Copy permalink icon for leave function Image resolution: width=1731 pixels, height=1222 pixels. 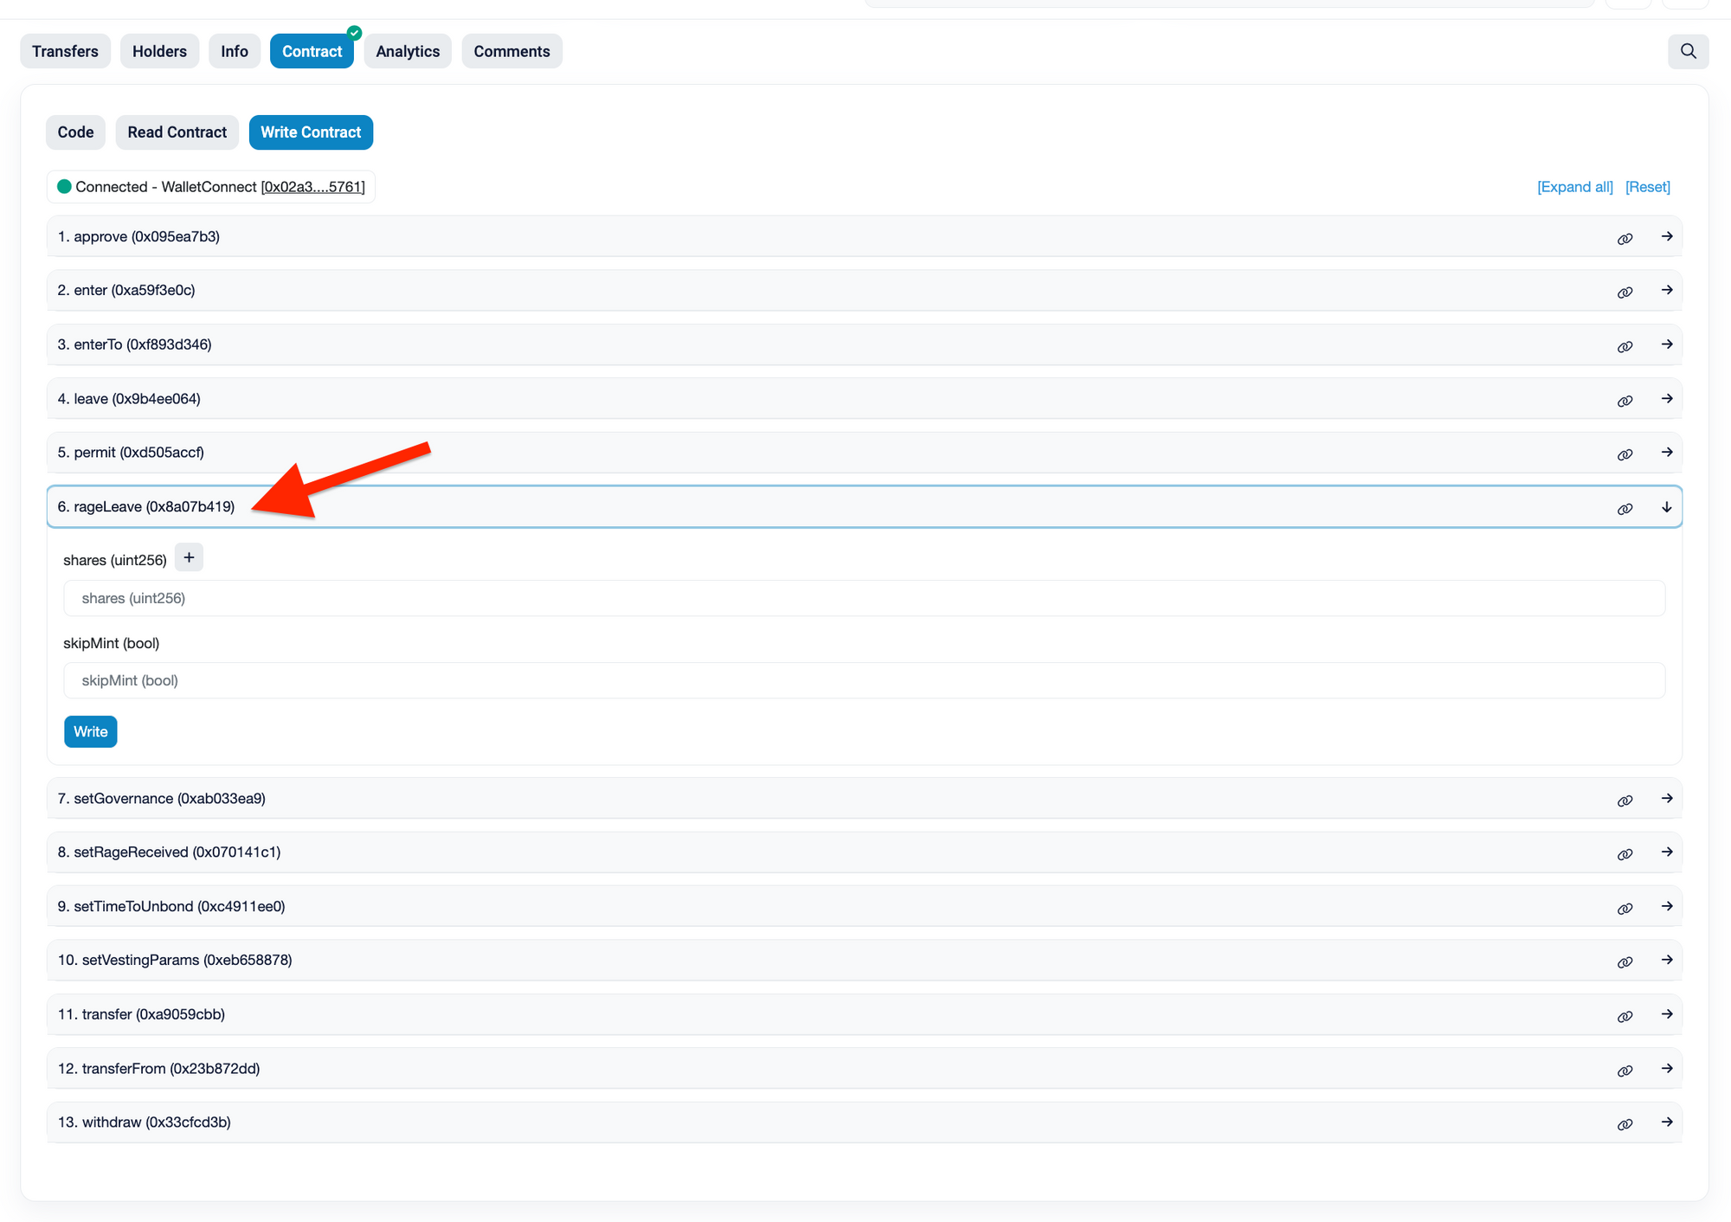(1625, 401)
